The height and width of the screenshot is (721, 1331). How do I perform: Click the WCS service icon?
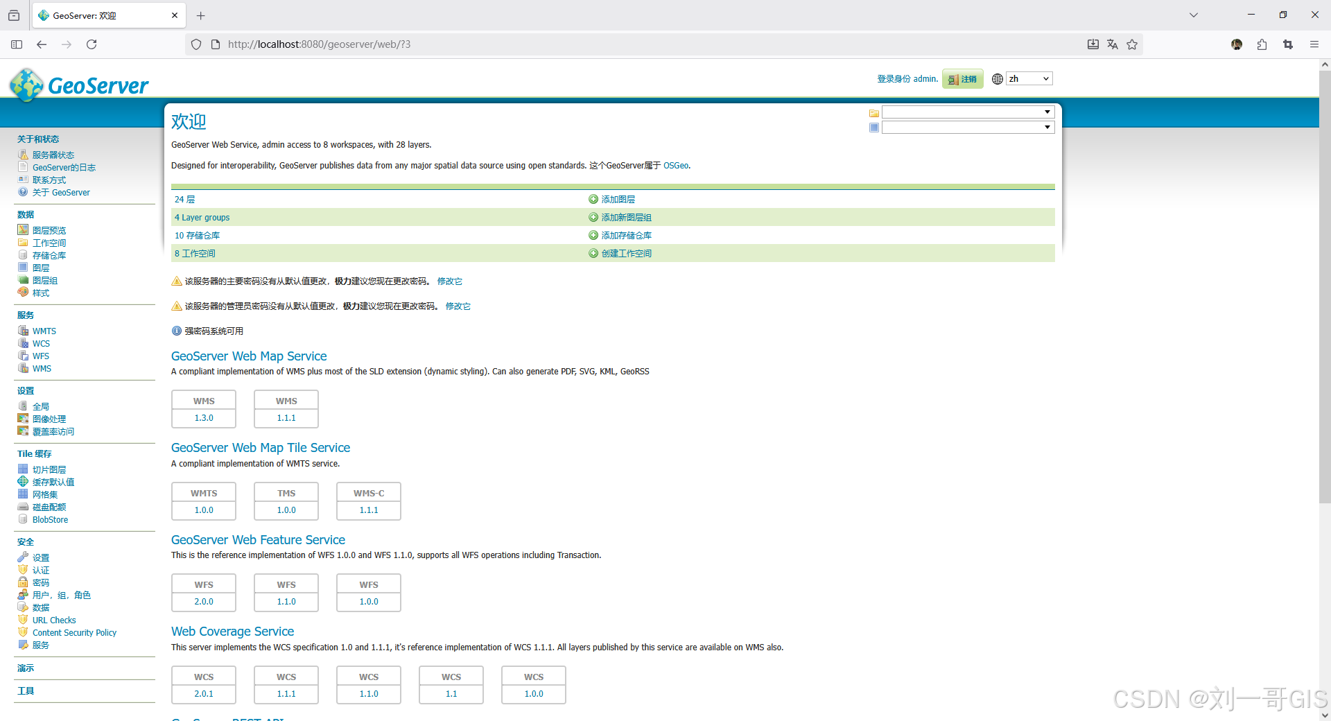coord(23,343)
